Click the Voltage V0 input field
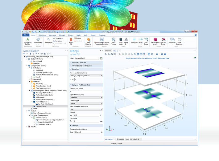 (86, 115)
